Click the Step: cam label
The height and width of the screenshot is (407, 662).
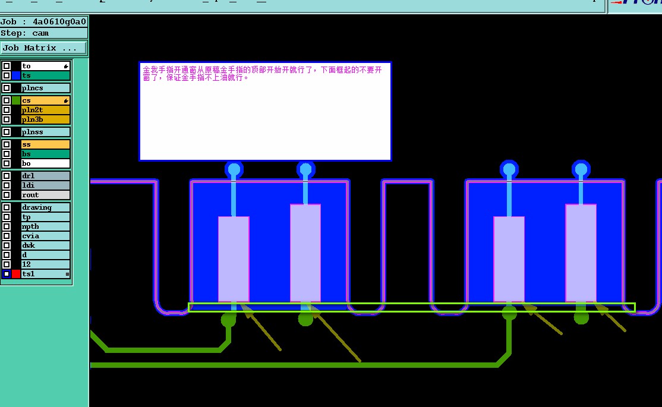click(43, 33)
